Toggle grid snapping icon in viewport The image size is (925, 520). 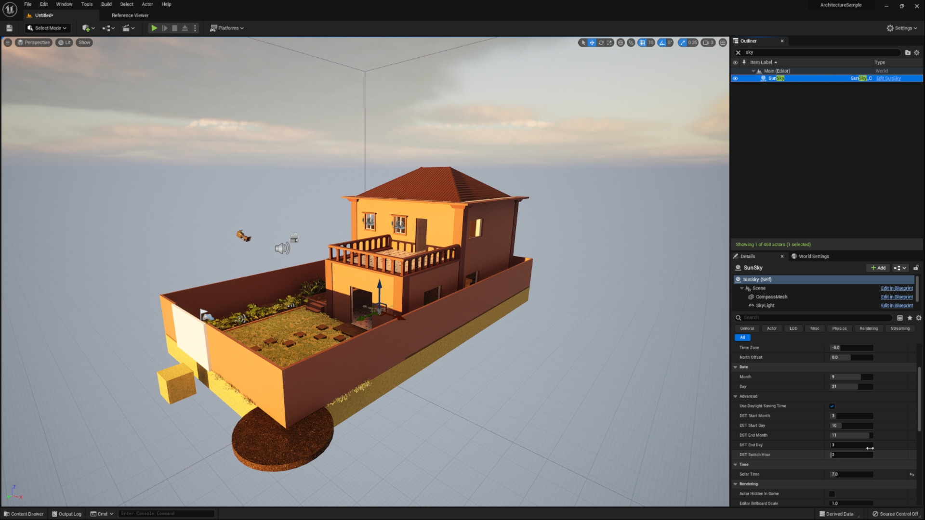pos(642,43)
